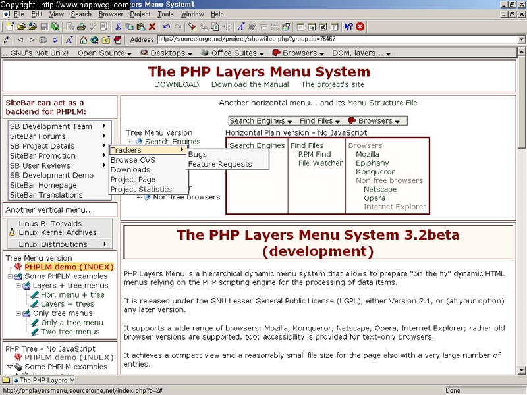Click the Copy toolbar icon
Viewport: 527px width, 395px height.
(129, 26)
